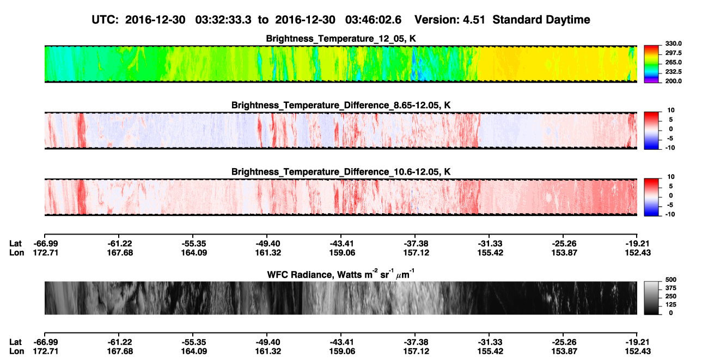Click the Brightness_Temperature_Difference_10.6-12.05, K title
Viewport: 708px width, 363px height.
[x=341, y=172]
